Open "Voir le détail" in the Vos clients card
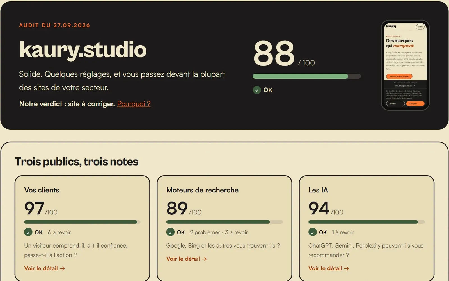449x281 pixels. [45, 268]
